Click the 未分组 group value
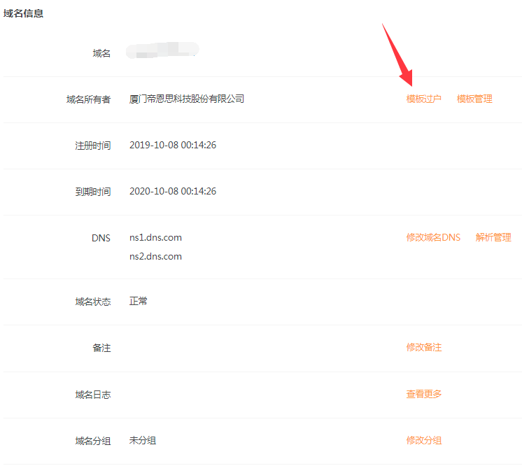 click(x=143, y=441)
